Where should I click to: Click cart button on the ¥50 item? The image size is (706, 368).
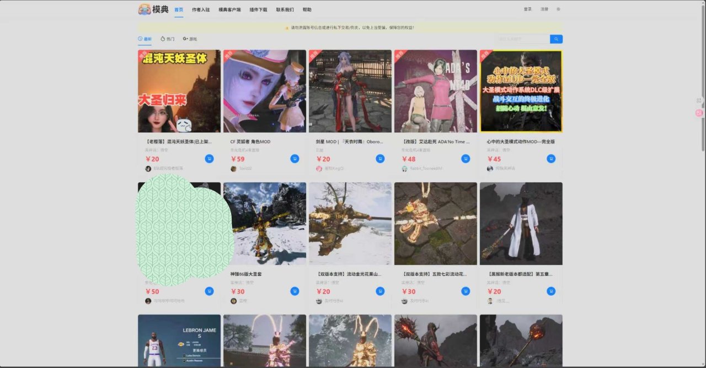pyautogui.click(x=209, y=291)
